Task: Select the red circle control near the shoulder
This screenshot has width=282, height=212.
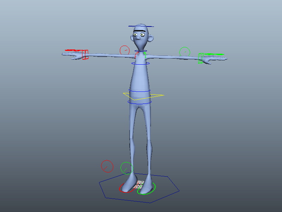Action: click(x=125, y=50)
